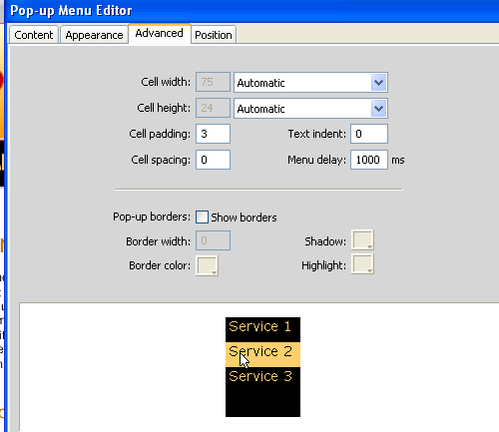
Task: Go to the Position tab
Action: coord(214,35)
